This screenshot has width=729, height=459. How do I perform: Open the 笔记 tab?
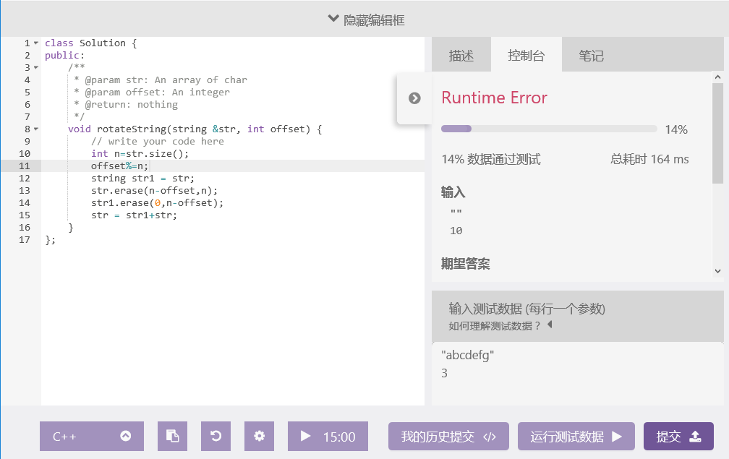tap(591, 55)
